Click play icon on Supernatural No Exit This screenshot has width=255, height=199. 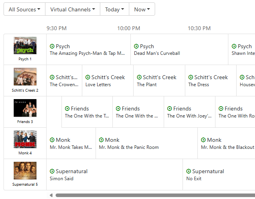pyautogui.click(x=189, y=171)
